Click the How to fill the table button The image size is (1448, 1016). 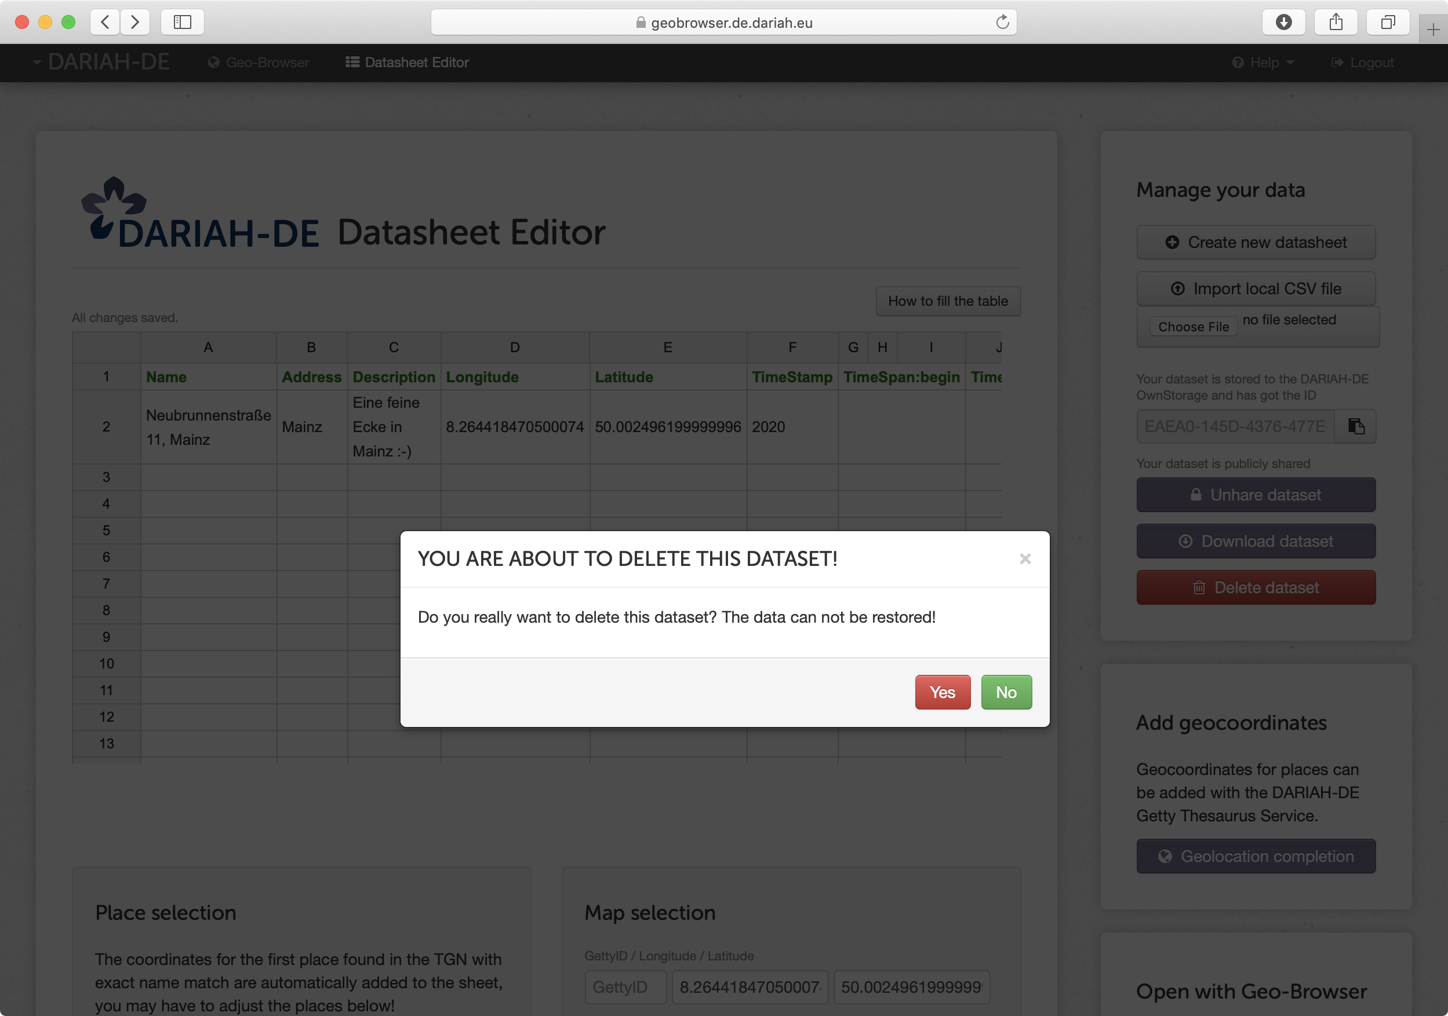pos(946,301)
